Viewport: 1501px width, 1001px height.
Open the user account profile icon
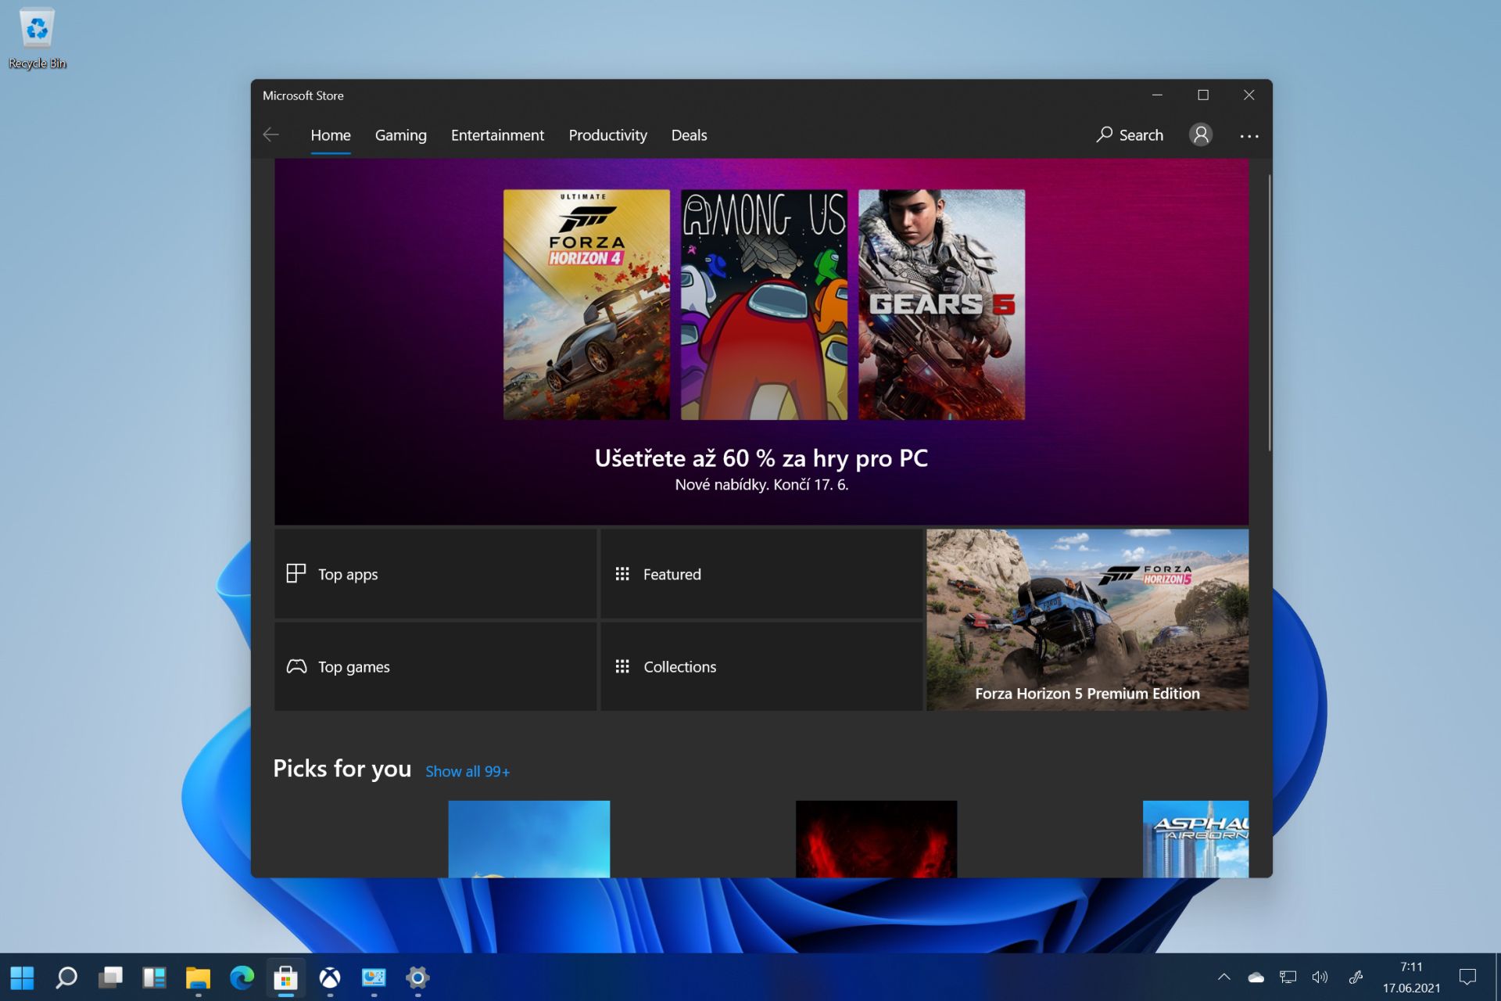[x=1201, y=135]
